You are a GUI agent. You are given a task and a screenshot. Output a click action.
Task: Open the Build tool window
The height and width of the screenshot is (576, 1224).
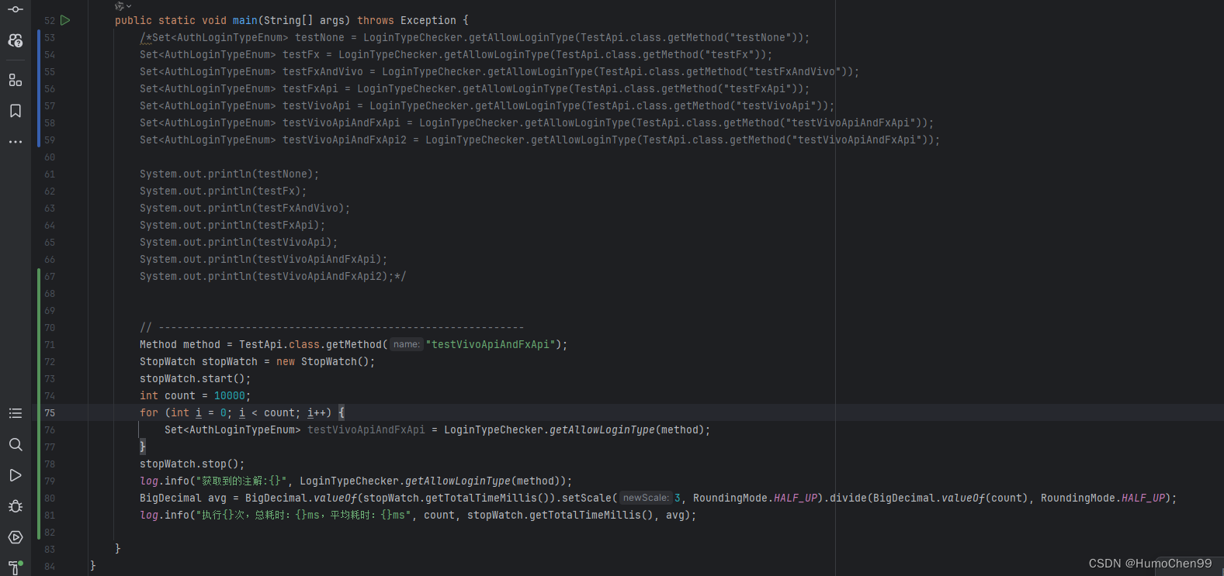(16, 567)
